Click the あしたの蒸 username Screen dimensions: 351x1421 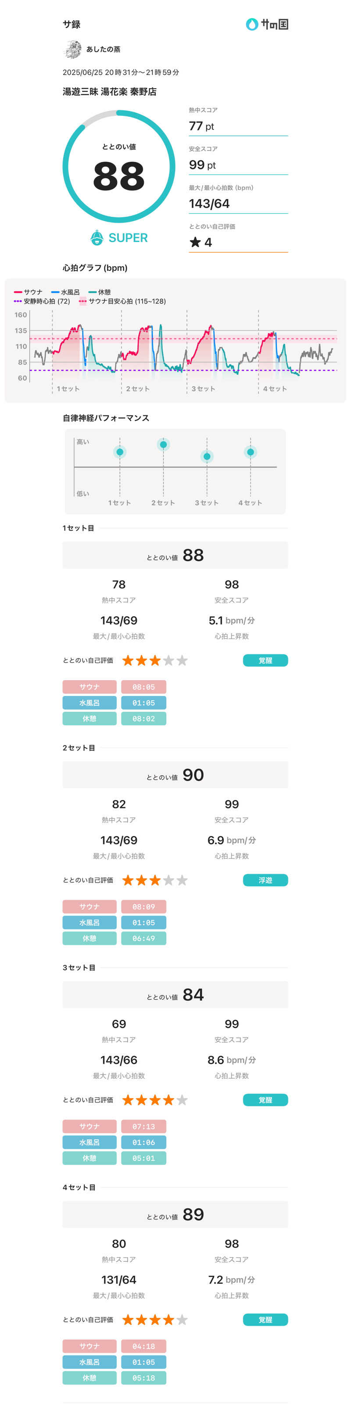pos(103,50)
